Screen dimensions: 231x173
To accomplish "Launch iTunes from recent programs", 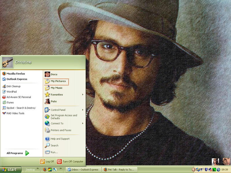I will click(10, 102).
